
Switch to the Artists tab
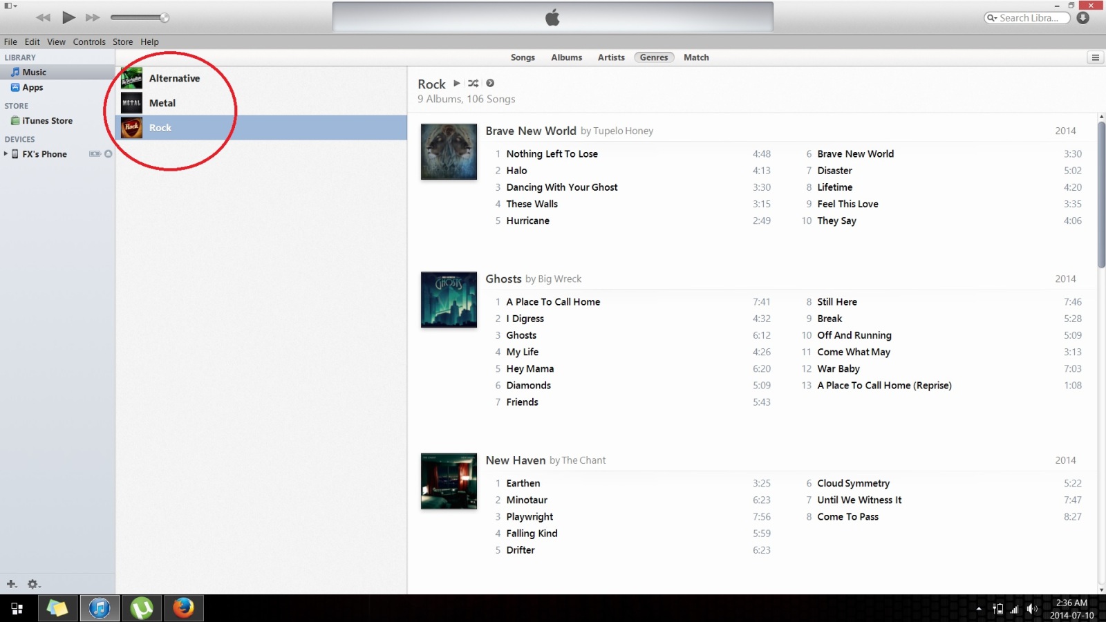tap(611, 57)
